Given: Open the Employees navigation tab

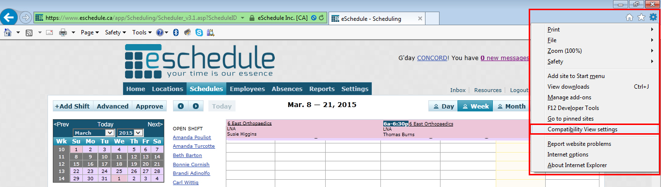Looking at the screenshot, I should tap(247, 89).
